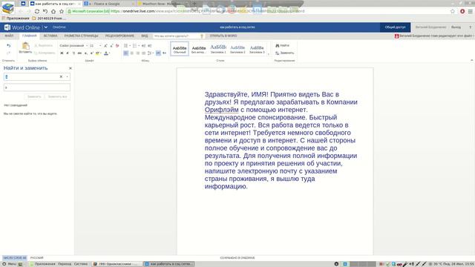Image resolution: width=475 pixels, height=267 pixels.
Task: Apply the font color swatch
Action: click(105, 53)
